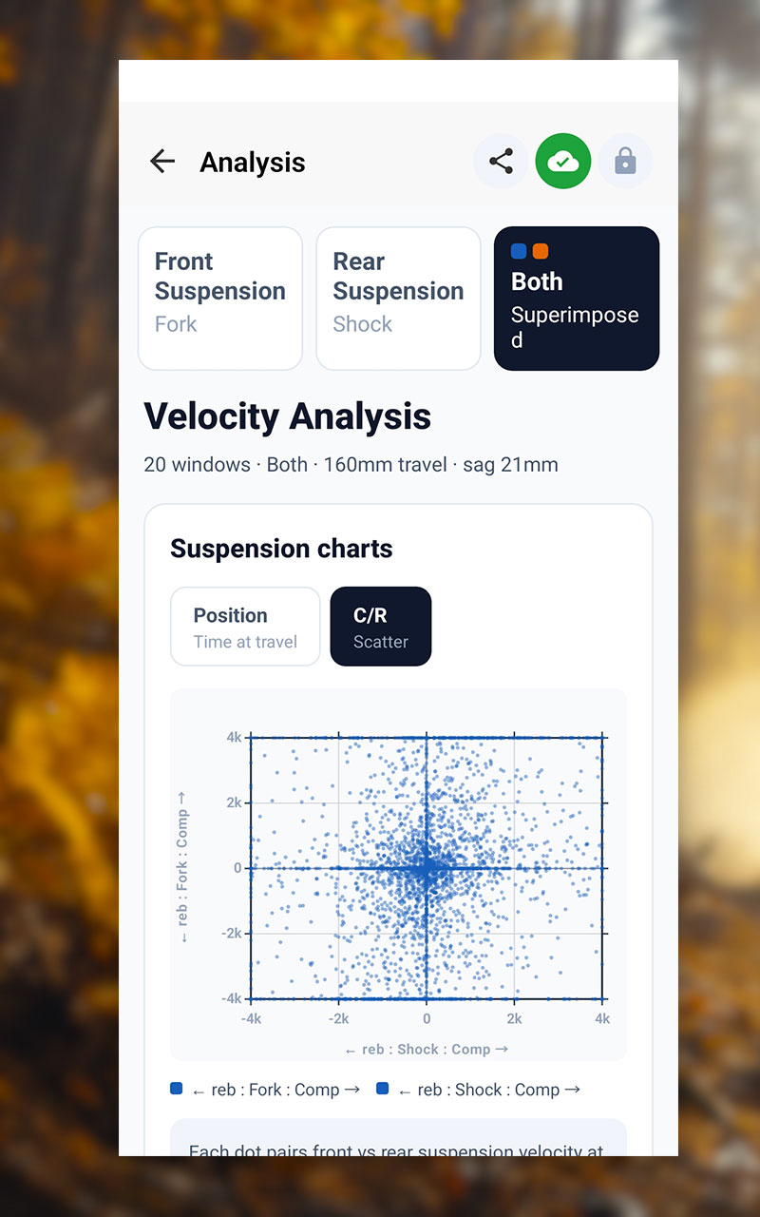Click the Fork legend blue square
The image size is (760, 1217).
pos(177,1089)
